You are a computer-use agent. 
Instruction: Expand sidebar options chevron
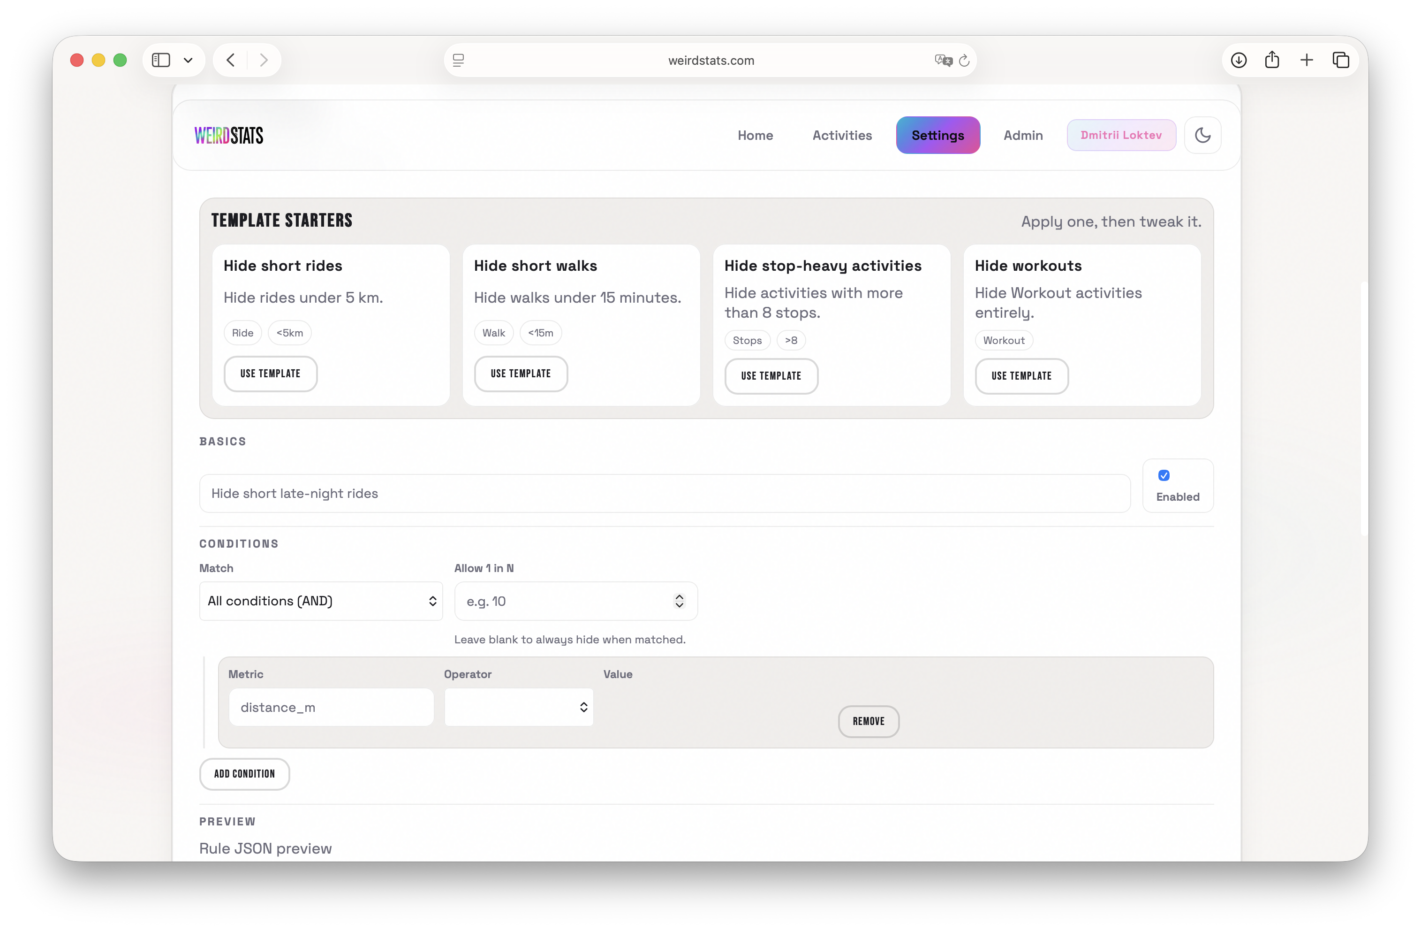pyautogui.click(x=188, y=60)
